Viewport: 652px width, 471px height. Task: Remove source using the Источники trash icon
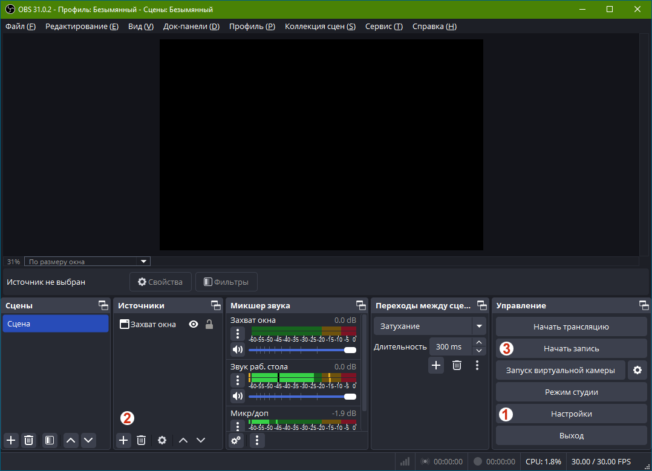coord(142,440)
